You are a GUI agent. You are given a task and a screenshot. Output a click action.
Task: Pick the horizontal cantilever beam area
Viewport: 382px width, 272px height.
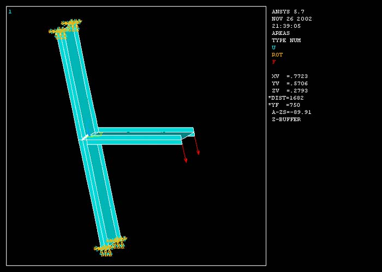[x=140, y=136]
